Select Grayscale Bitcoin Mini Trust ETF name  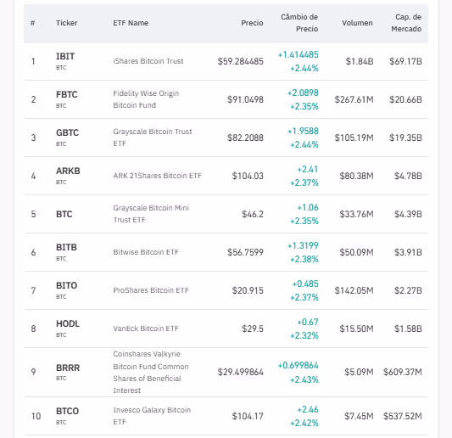(x=151, y=214)
